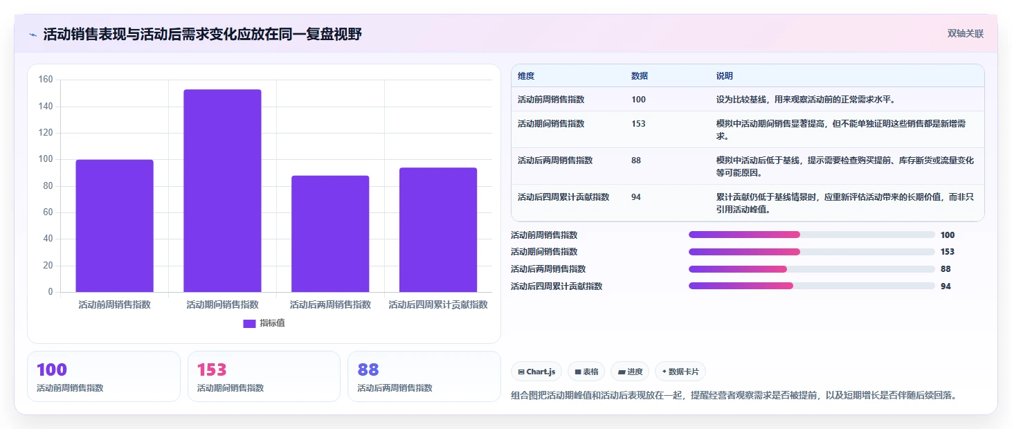The width and height of the screenshot is (1012, 429).
Task: Click the 数据 column header
Action: pyautogui.click(x=640, y=76)
